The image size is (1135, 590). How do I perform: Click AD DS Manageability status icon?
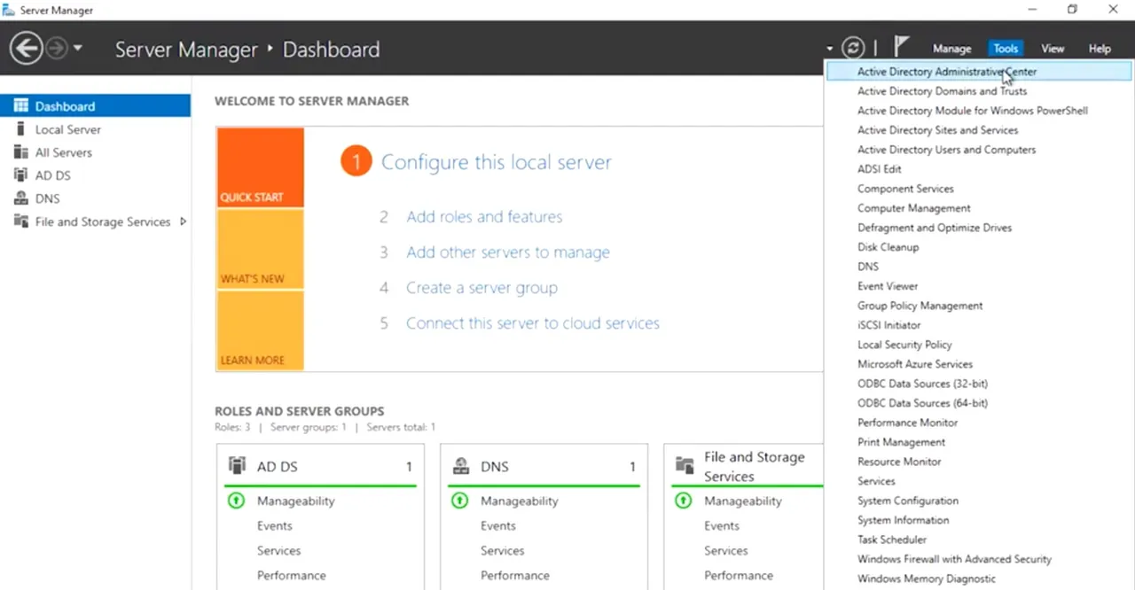(236, 501)
